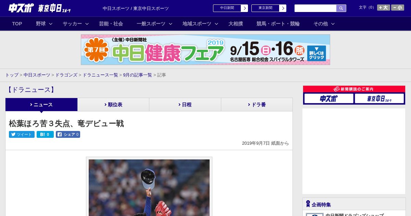Increase text size with the +大 button

pyautogui.click(x=384, y=8)
